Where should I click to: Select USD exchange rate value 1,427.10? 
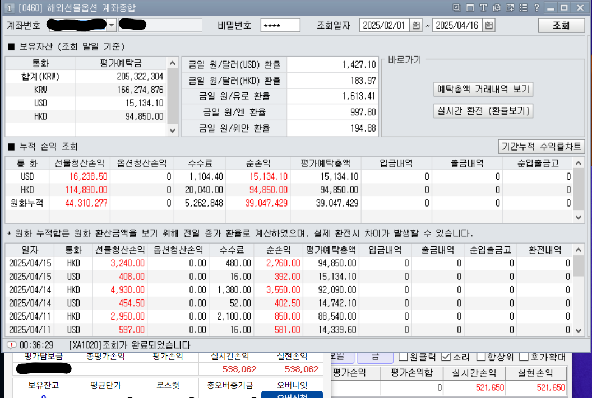[x=359, y=65]
